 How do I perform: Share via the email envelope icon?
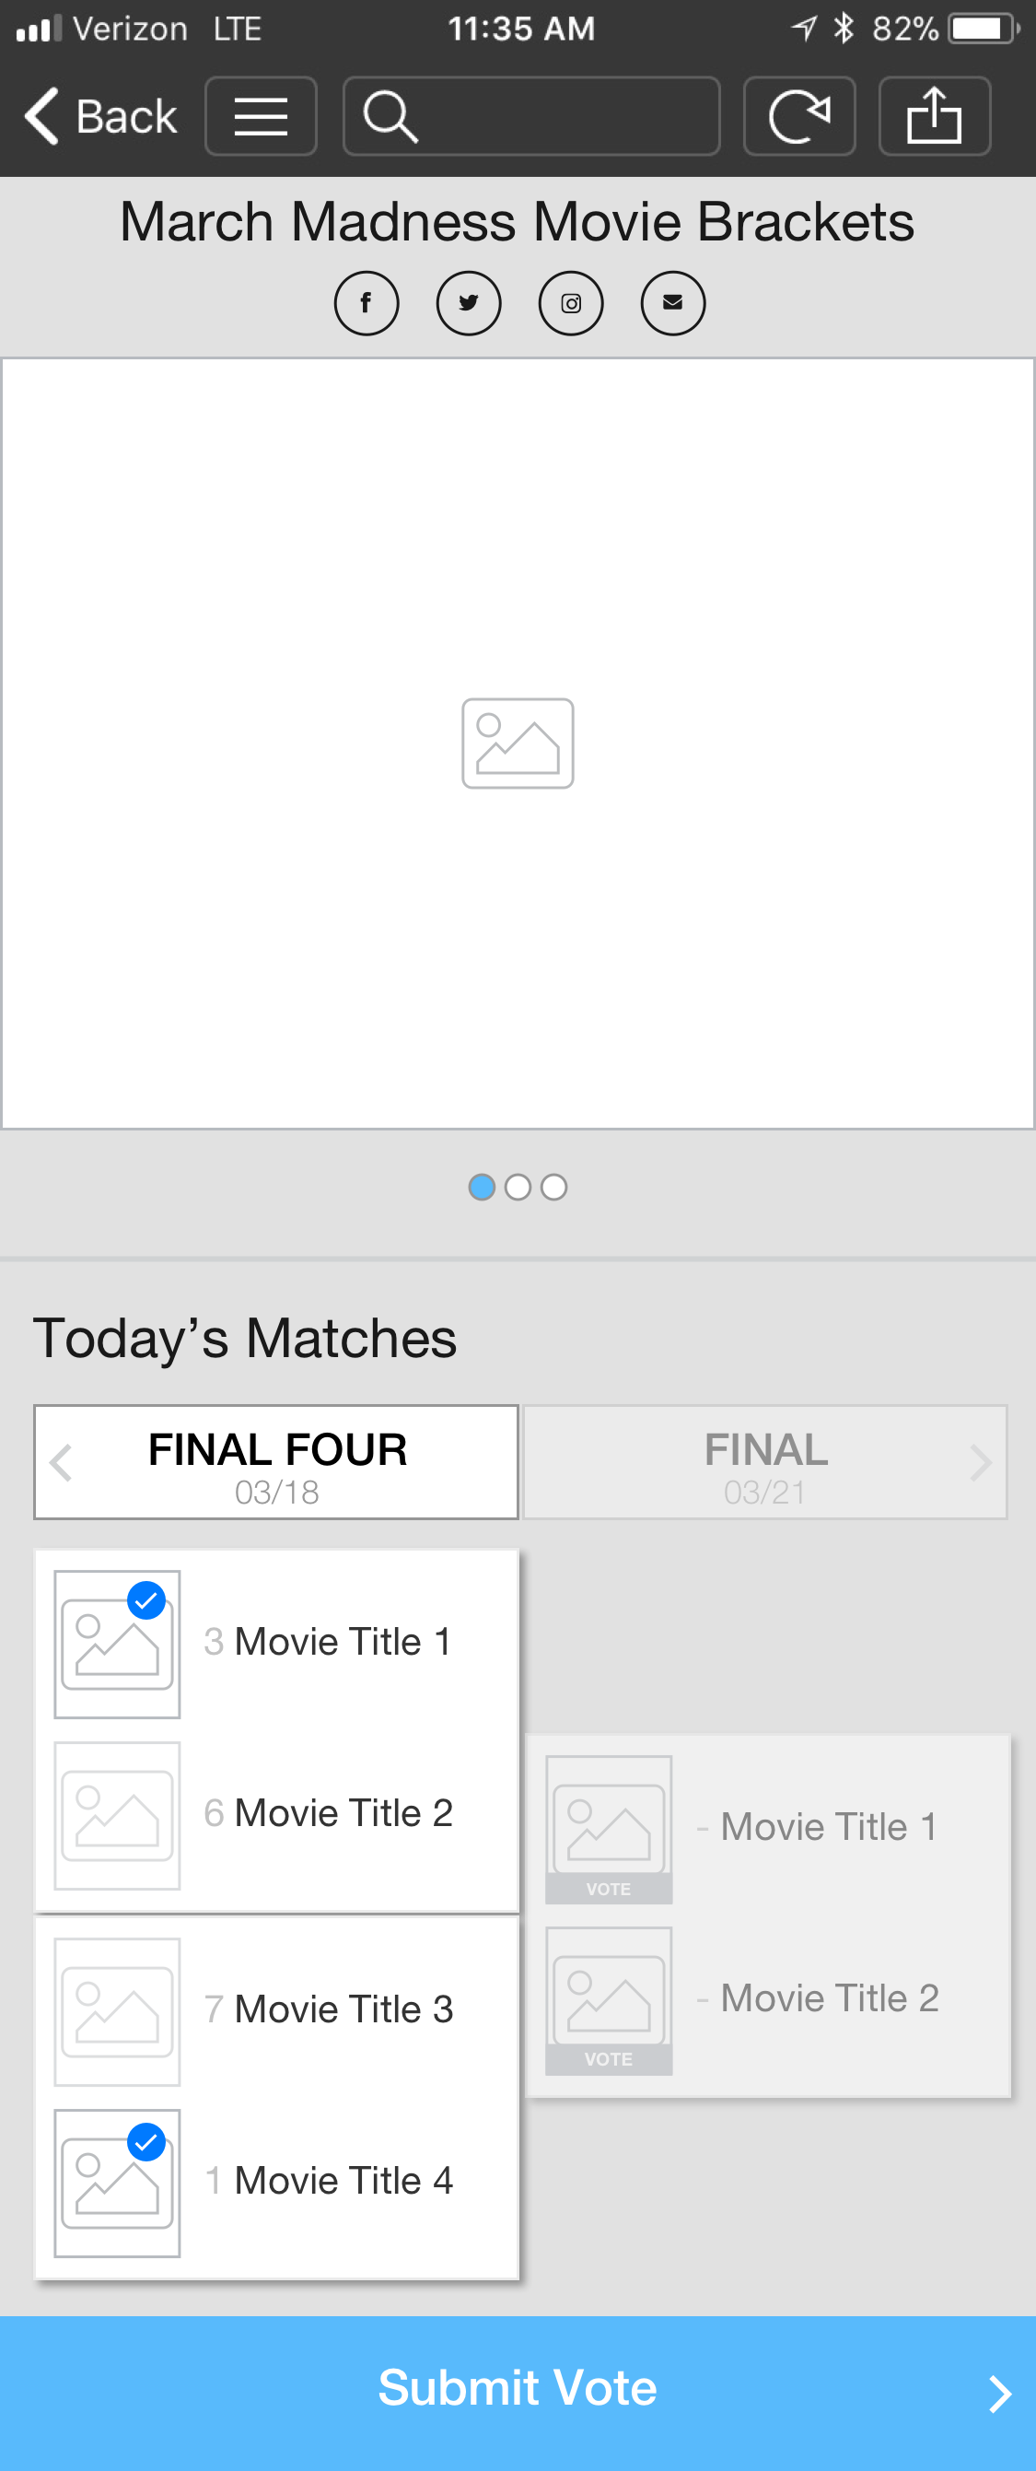[x=673, y=303]
